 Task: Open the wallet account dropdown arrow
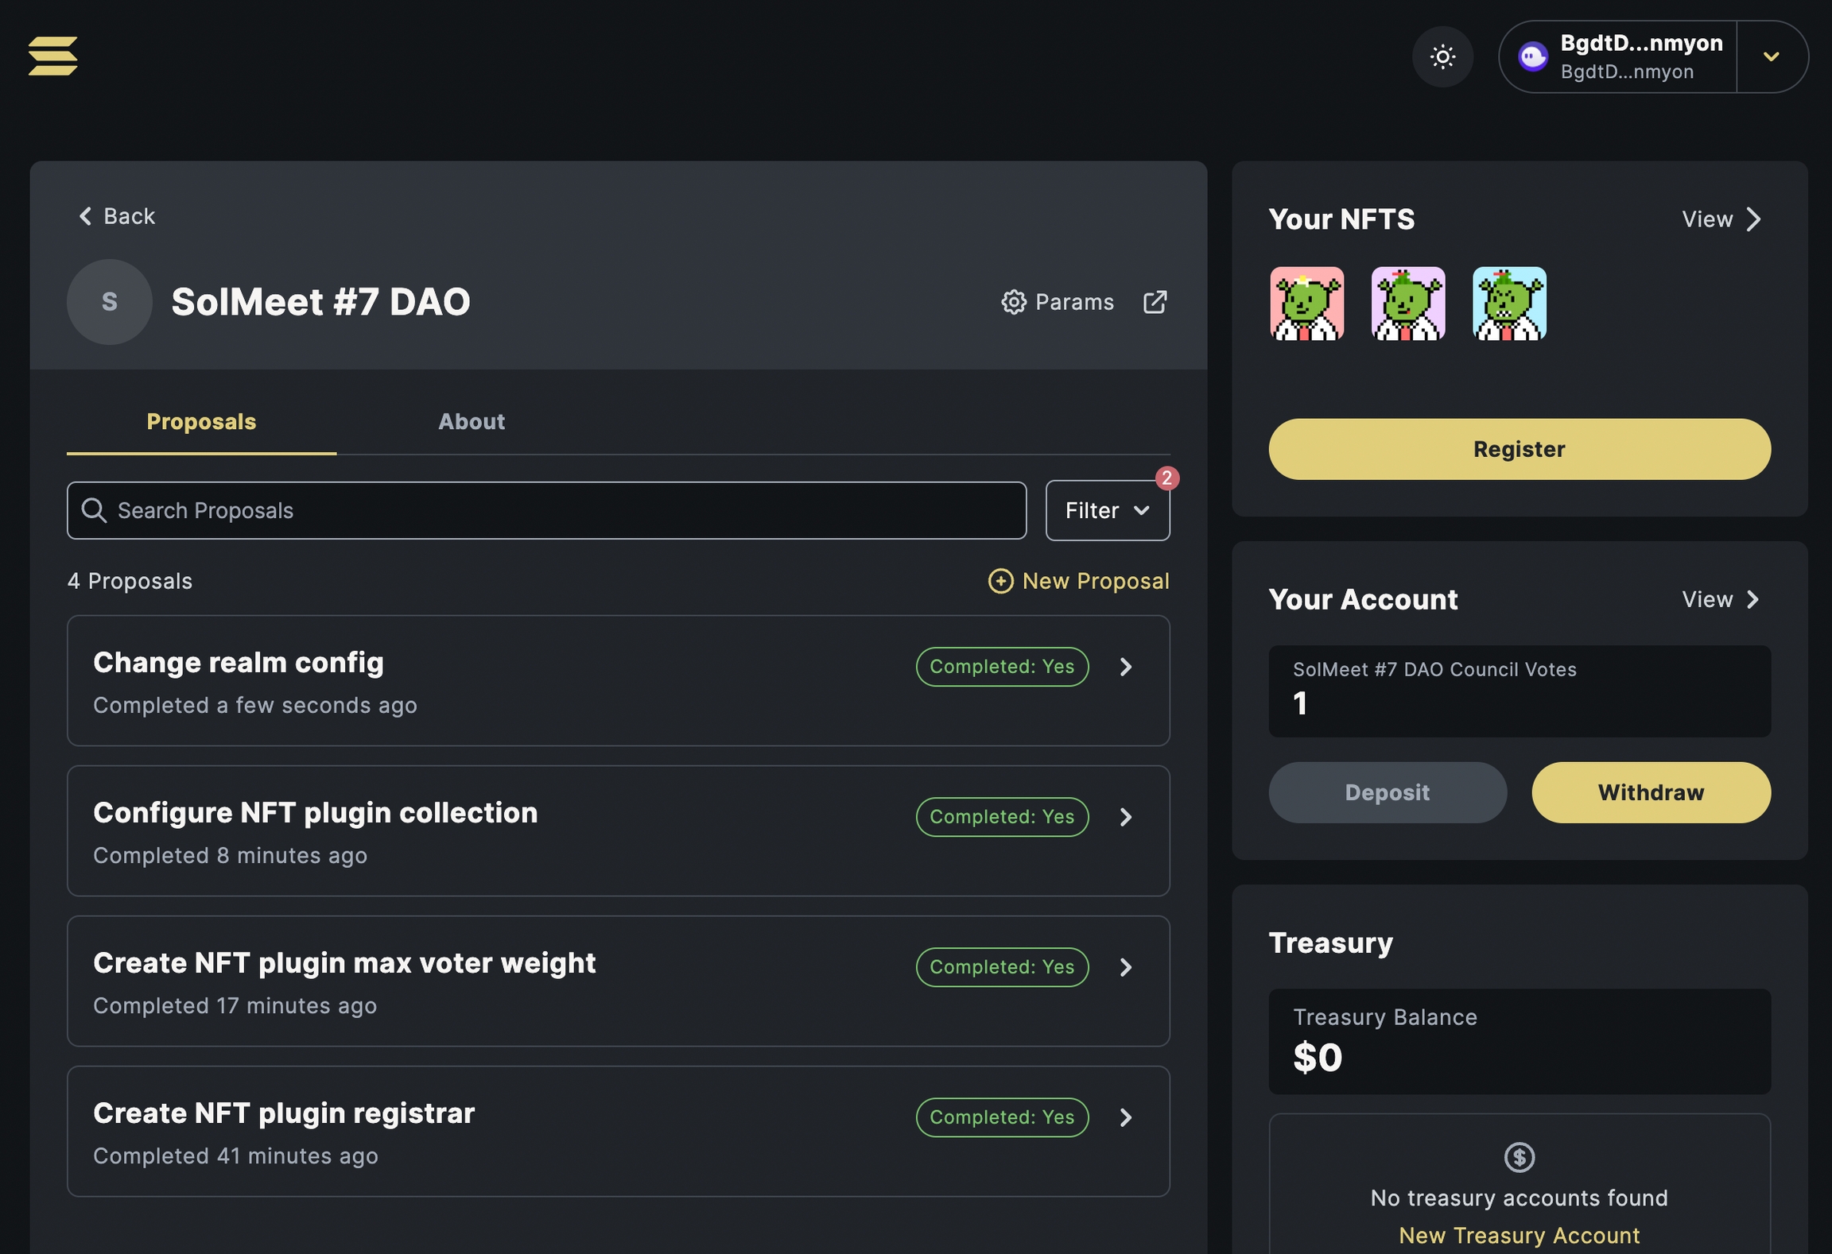(x=1771, y=56)
